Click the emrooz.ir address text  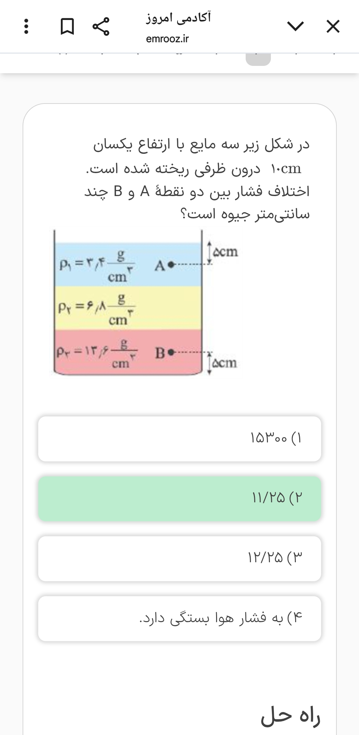point(167,39)
